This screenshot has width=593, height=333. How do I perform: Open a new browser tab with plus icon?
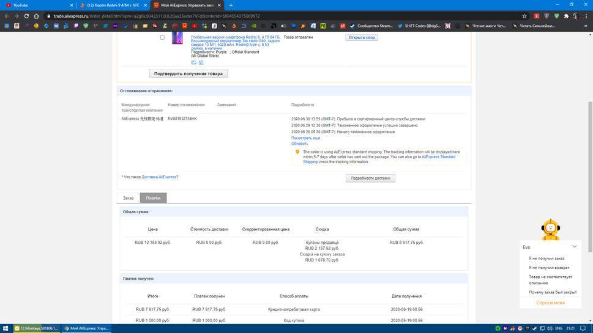pyautogui.click(x=231, y=5)
